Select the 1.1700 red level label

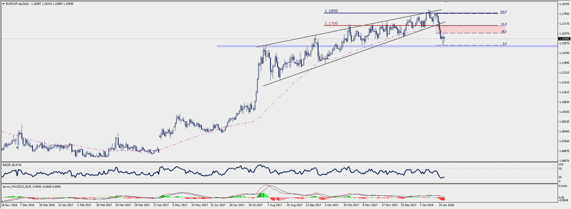tap(331, 23)
